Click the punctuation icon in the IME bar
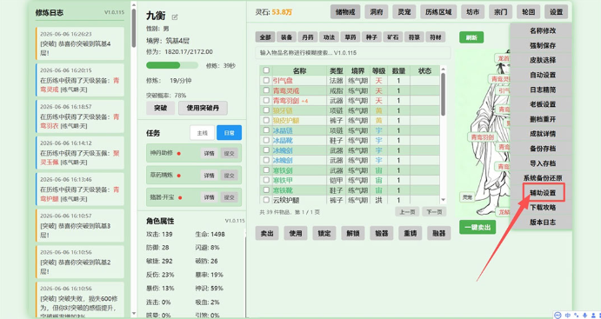The height and width of the screenshot is (319, 601). pos(576,315)
